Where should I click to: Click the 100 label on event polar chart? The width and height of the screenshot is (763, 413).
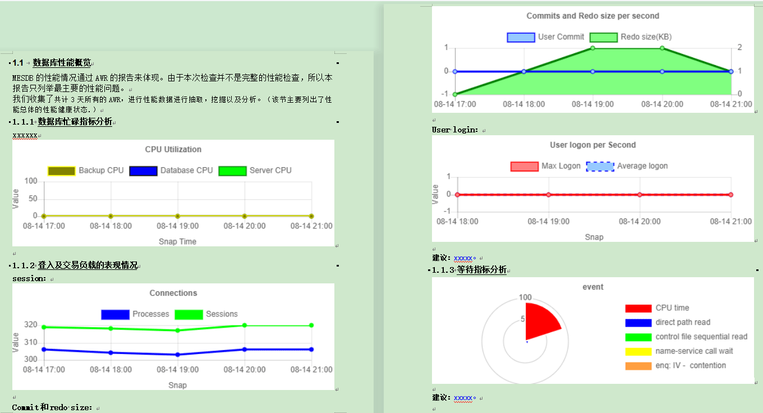coord(525,297)
